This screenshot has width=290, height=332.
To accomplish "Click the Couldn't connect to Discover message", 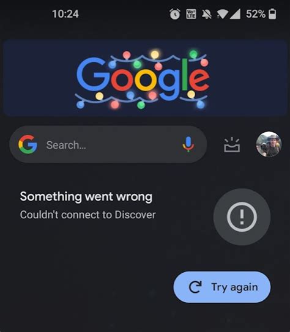I will pos(87,215).
